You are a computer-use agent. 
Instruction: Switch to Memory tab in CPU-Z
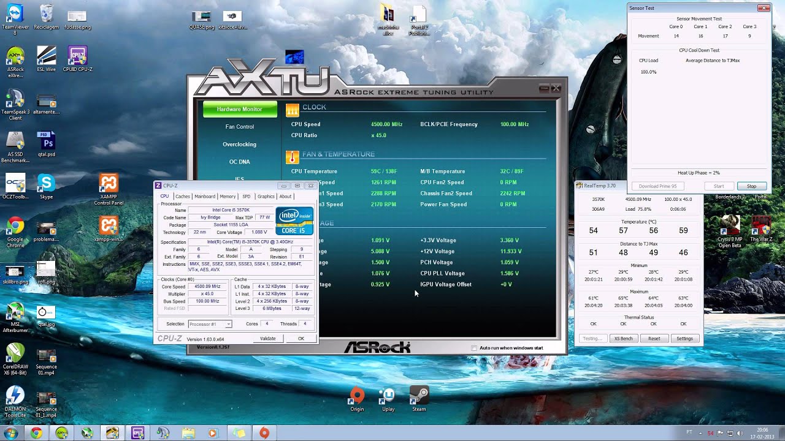point(228,197)
